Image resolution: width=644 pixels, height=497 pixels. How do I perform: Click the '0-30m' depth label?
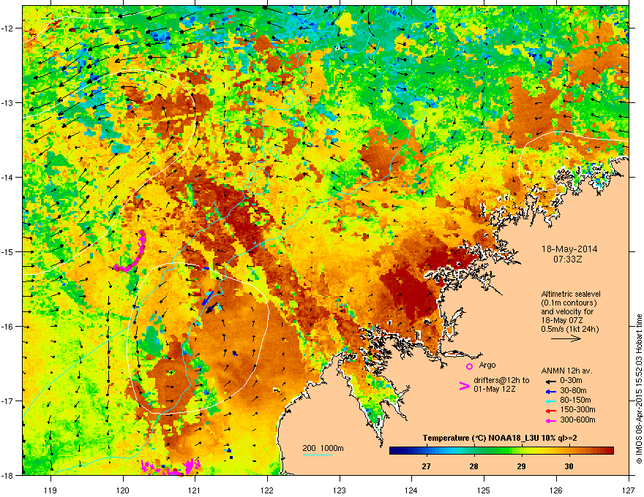tap(571, 381)
